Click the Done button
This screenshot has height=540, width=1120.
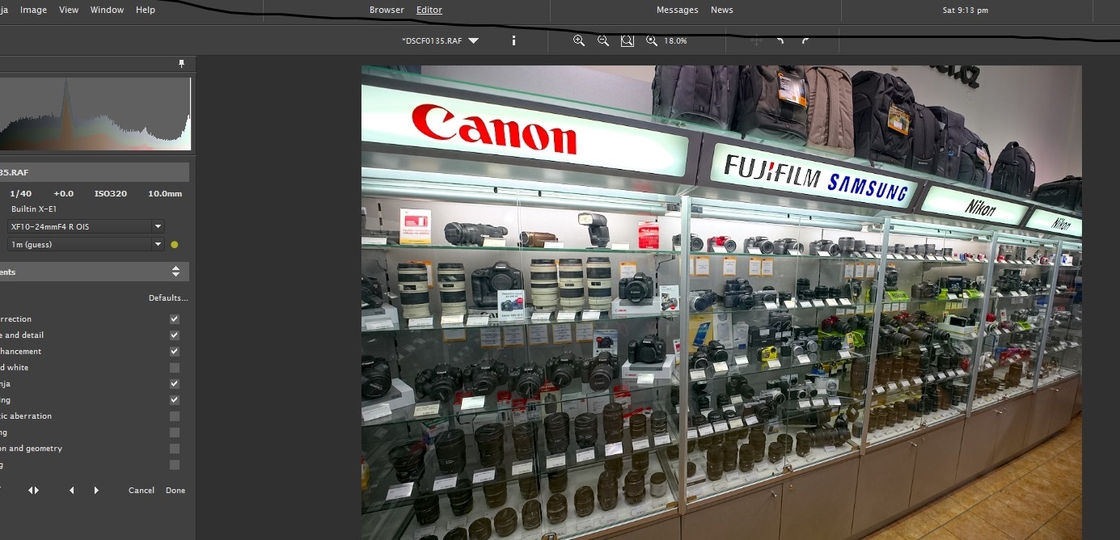point(175,491)
